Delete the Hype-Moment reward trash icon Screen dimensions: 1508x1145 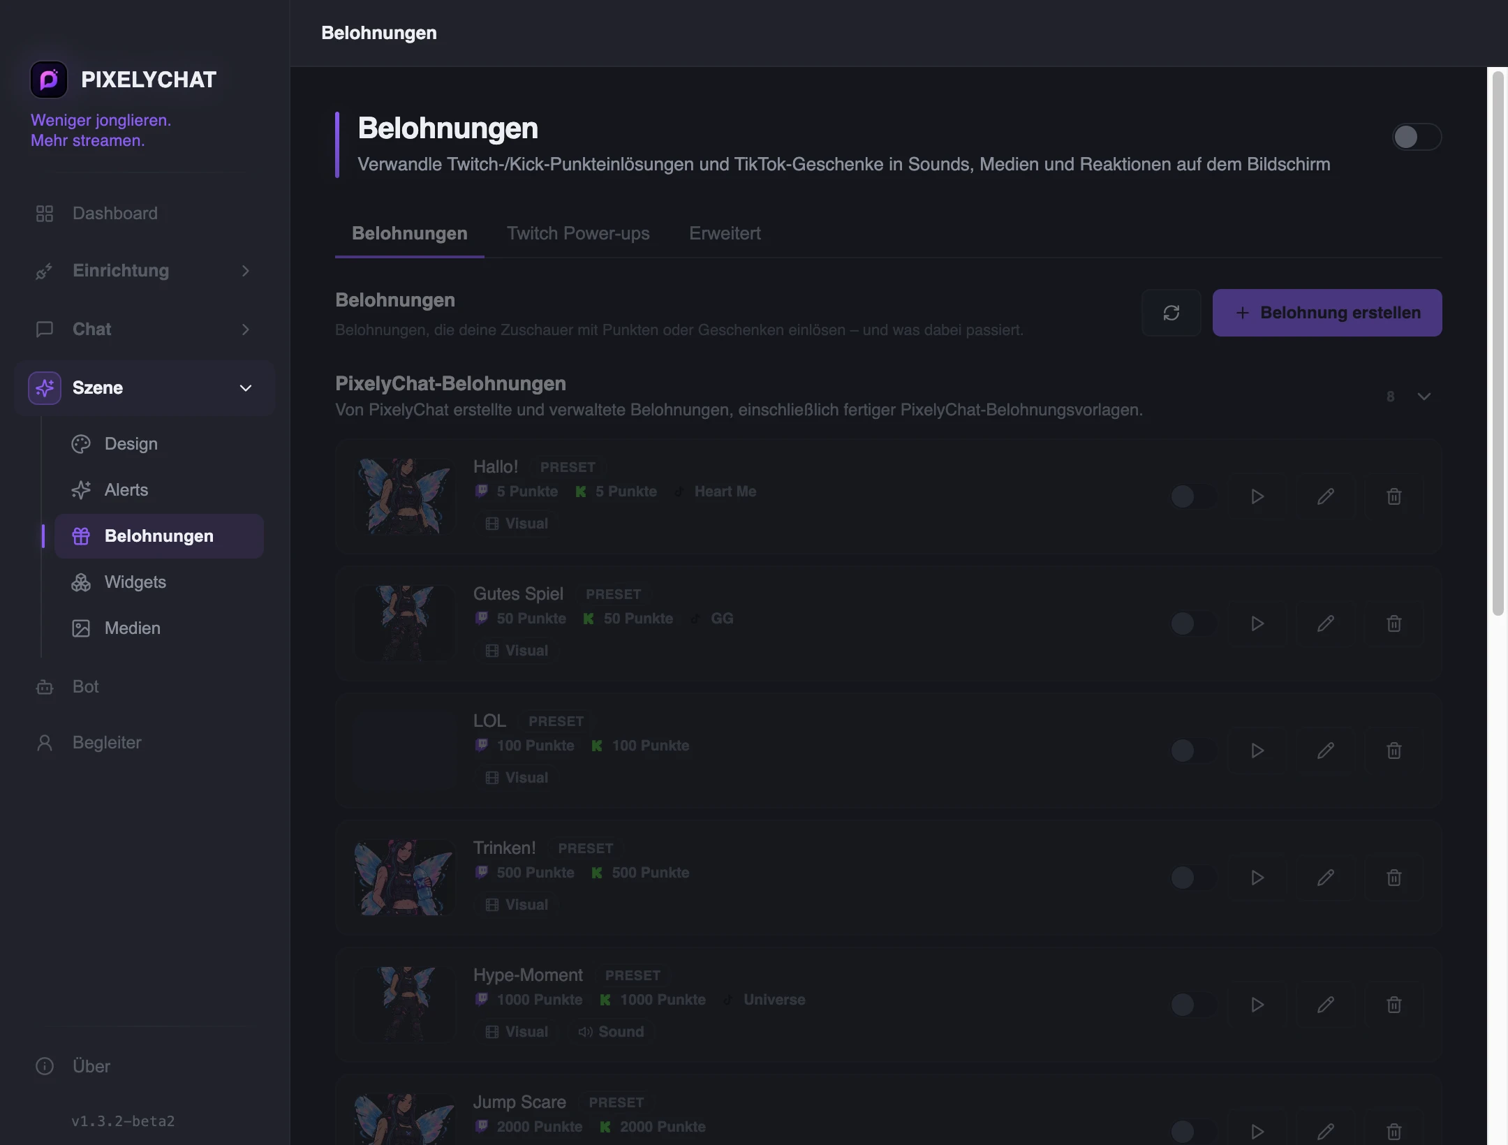(1394, 1005)
